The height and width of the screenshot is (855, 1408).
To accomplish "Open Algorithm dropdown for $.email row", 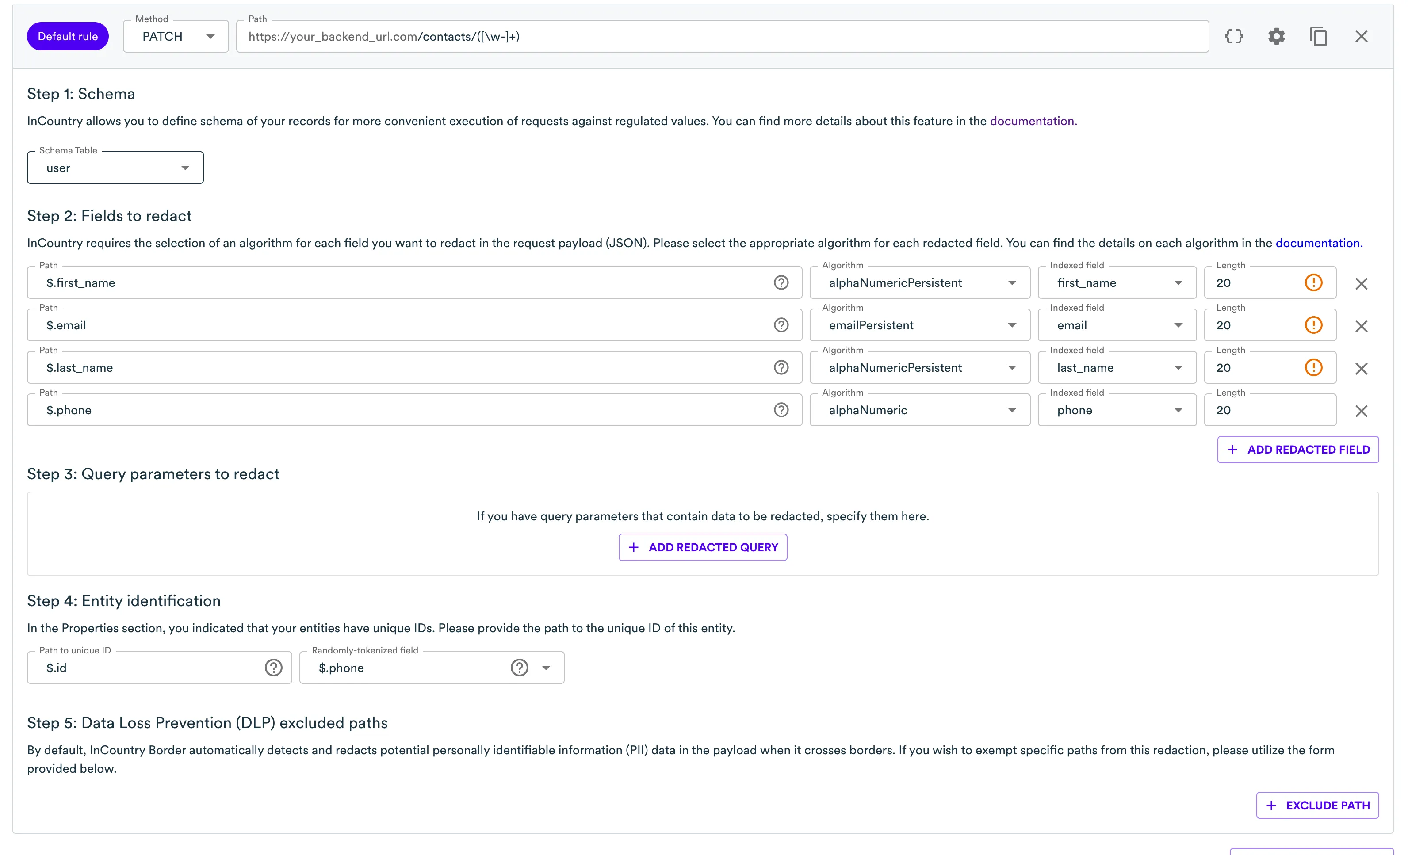I will pos(919,325).
